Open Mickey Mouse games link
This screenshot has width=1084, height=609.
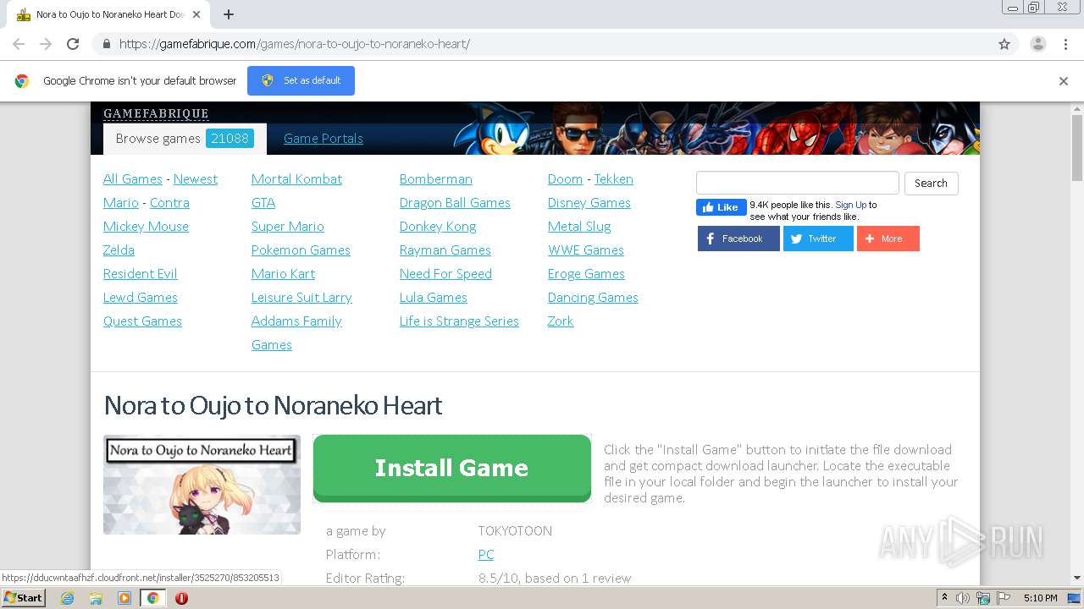146,227
